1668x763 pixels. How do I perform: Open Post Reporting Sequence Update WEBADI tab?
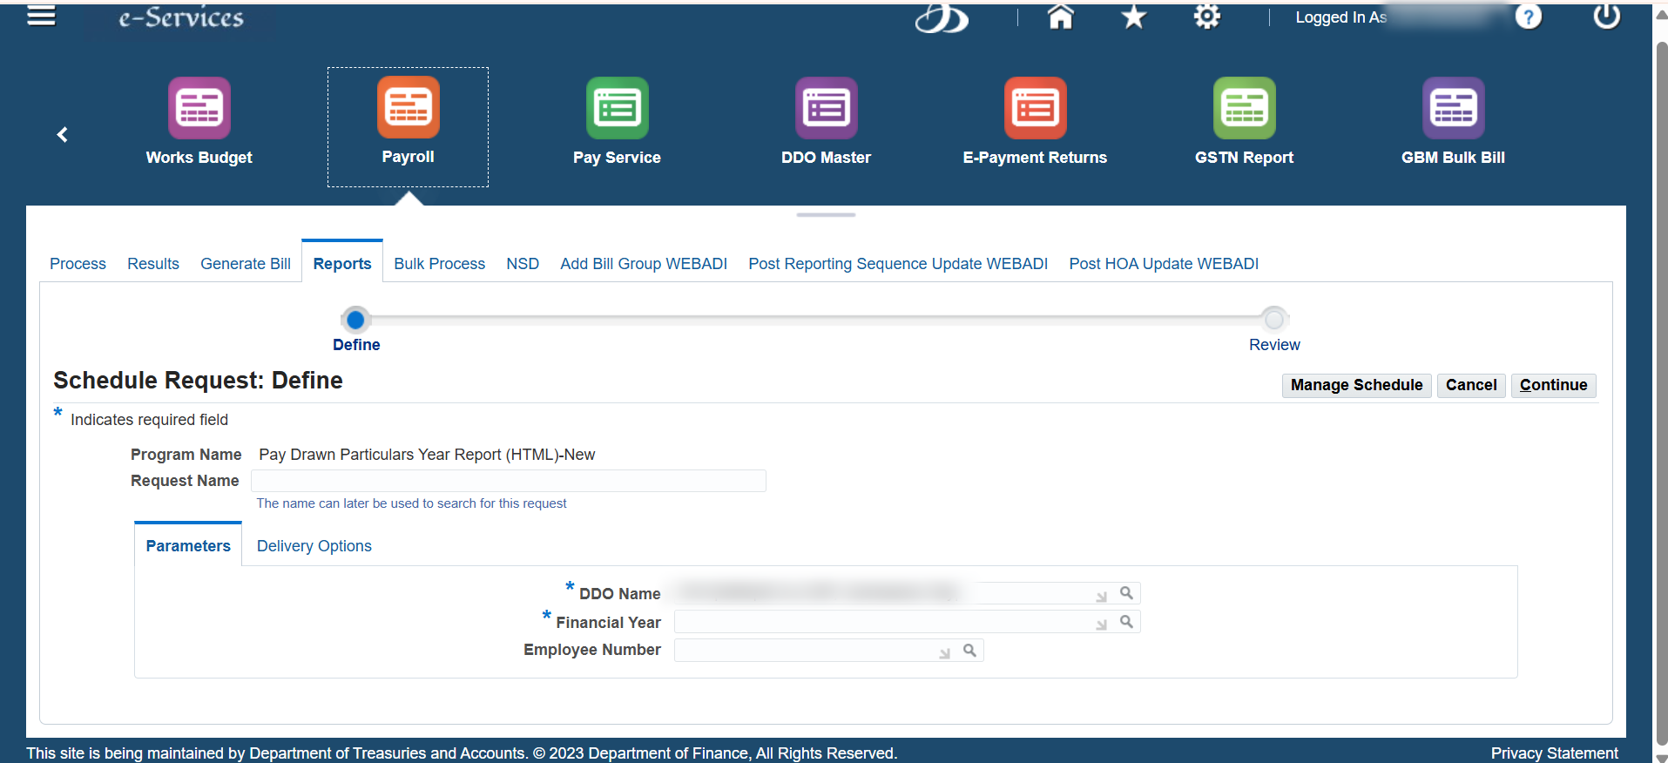898,264
